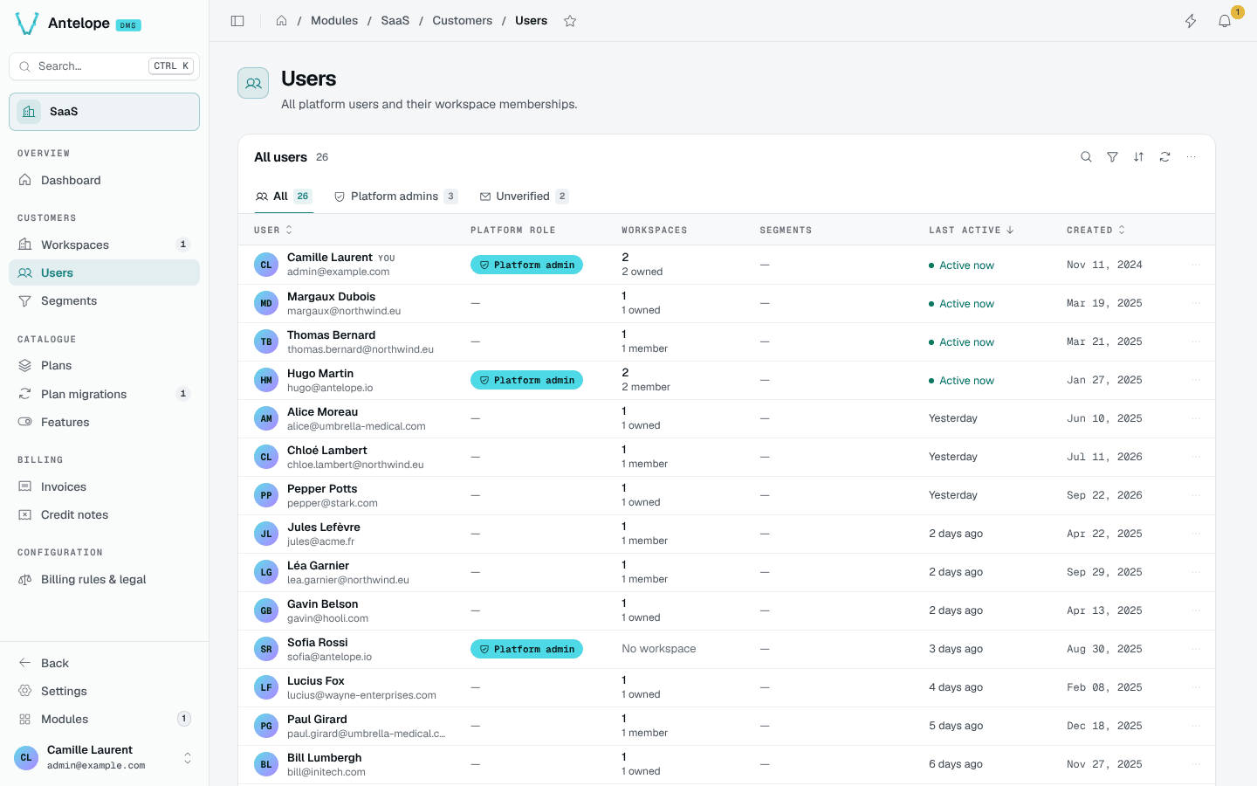Open Dashboard in sidebar
This screenshot has height=786, width=1257.
tap(104, 180)
